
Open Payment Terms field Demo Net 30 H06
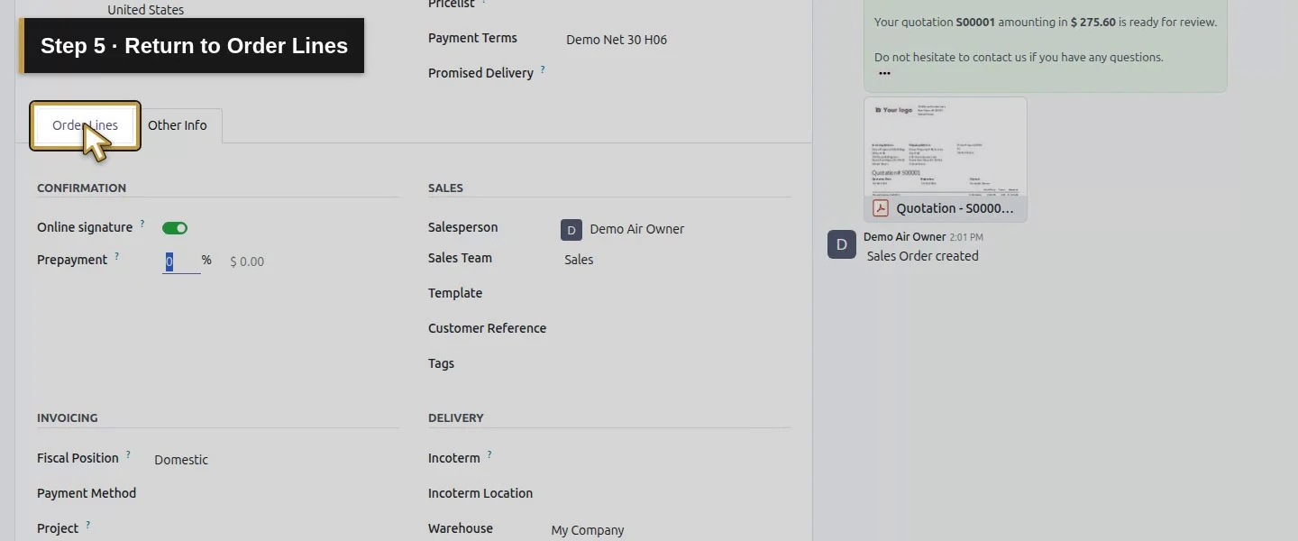tap(676, 40)
